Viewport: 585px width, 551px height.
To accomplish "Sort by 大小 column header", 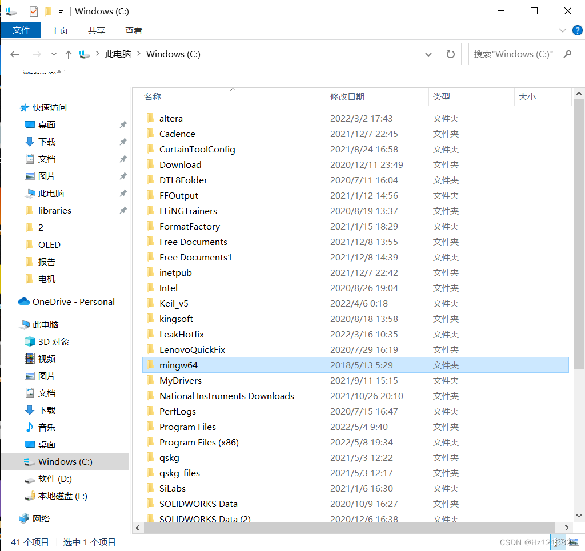I will [x=527, y=97].
